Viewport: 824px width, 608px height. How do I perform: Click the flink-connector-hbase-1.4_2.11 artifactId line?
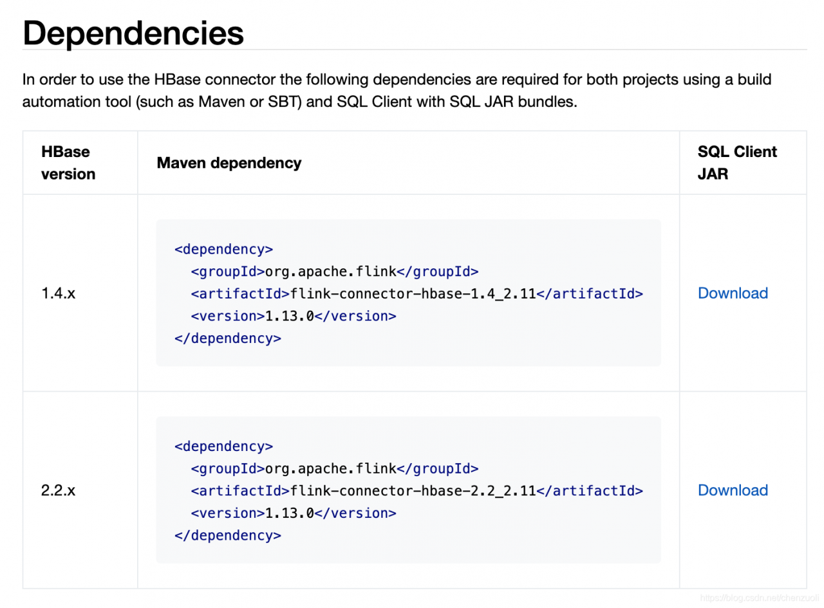point(417,294)
